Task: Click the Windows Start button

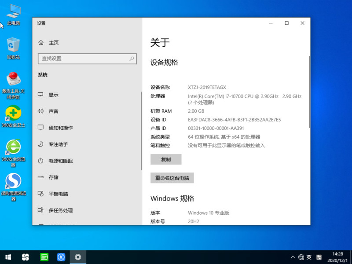Action: [x=8, y=257]
